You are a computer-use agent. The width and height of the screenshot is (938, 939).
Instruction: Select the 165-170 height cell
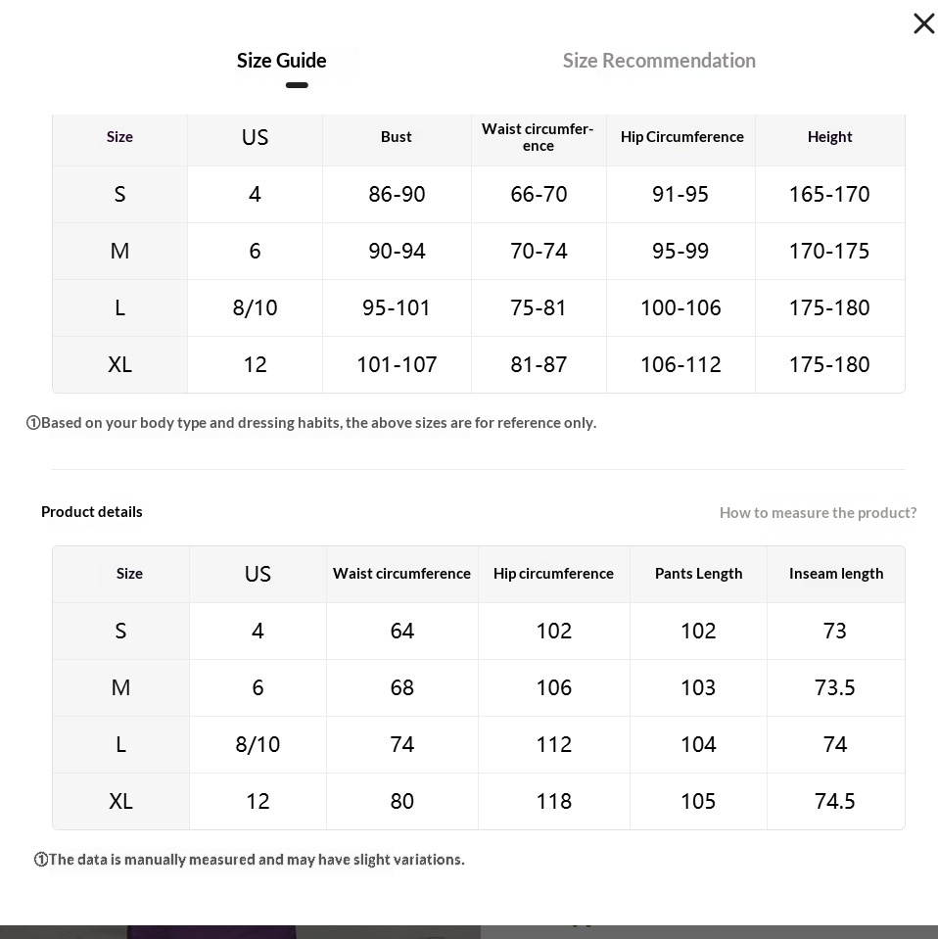(829, 195)
